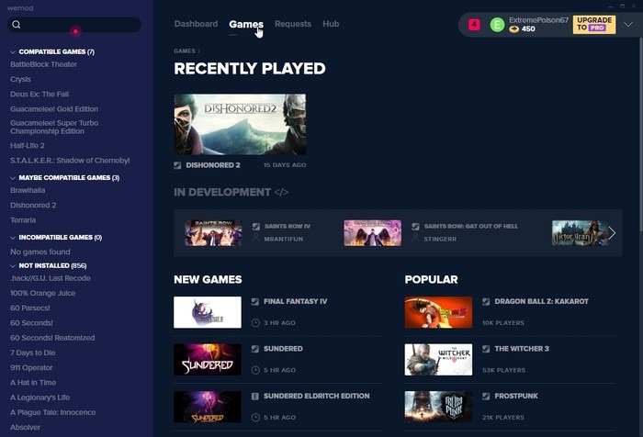Click the Steam icon beside Sundered

pyautogui.click(x=255, y=349)
